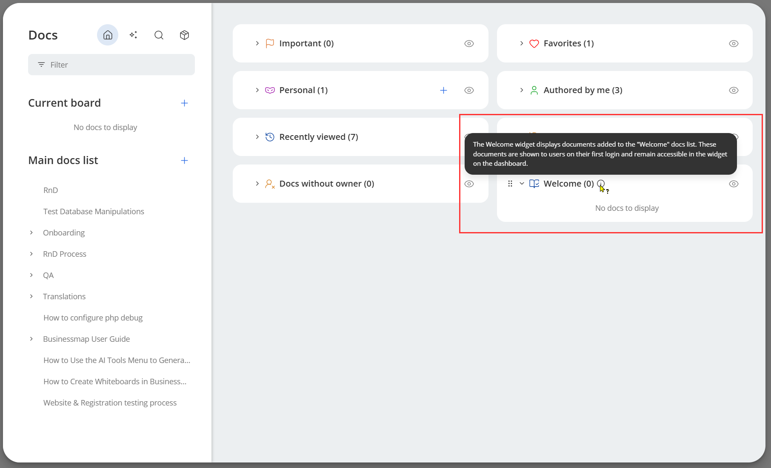Open Test Database Manipulations doc
This screenshot has height=468, width=771.
tap(94, 211)
